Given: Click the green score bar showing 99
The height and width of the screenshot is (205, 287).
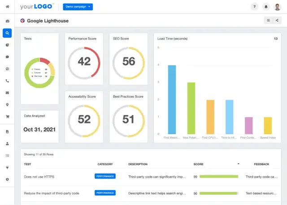Looking at the screenshot, I should (x=220, y=177).
